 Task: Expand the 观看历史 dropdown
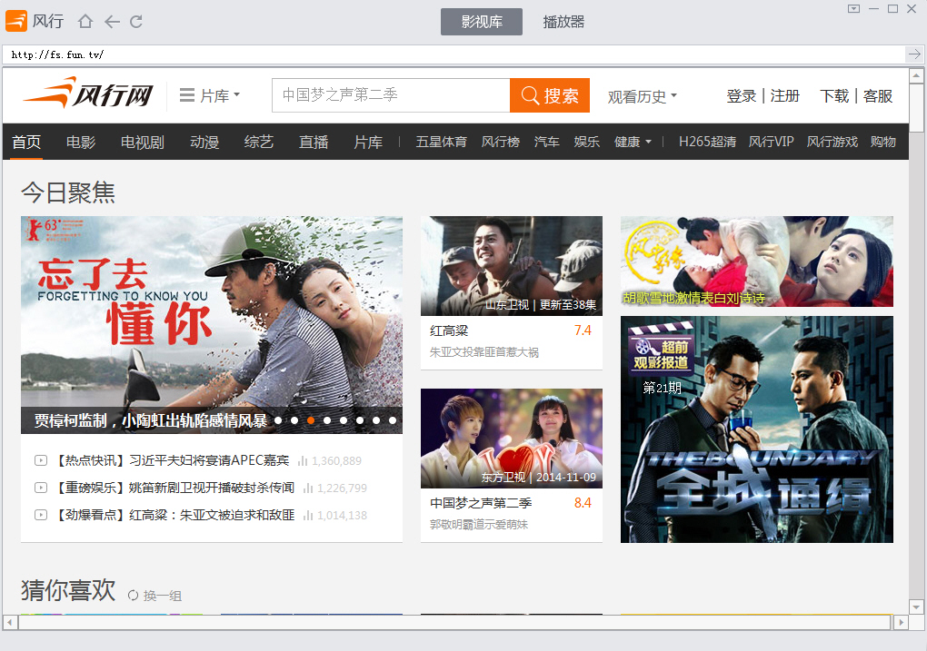point(643,96)
